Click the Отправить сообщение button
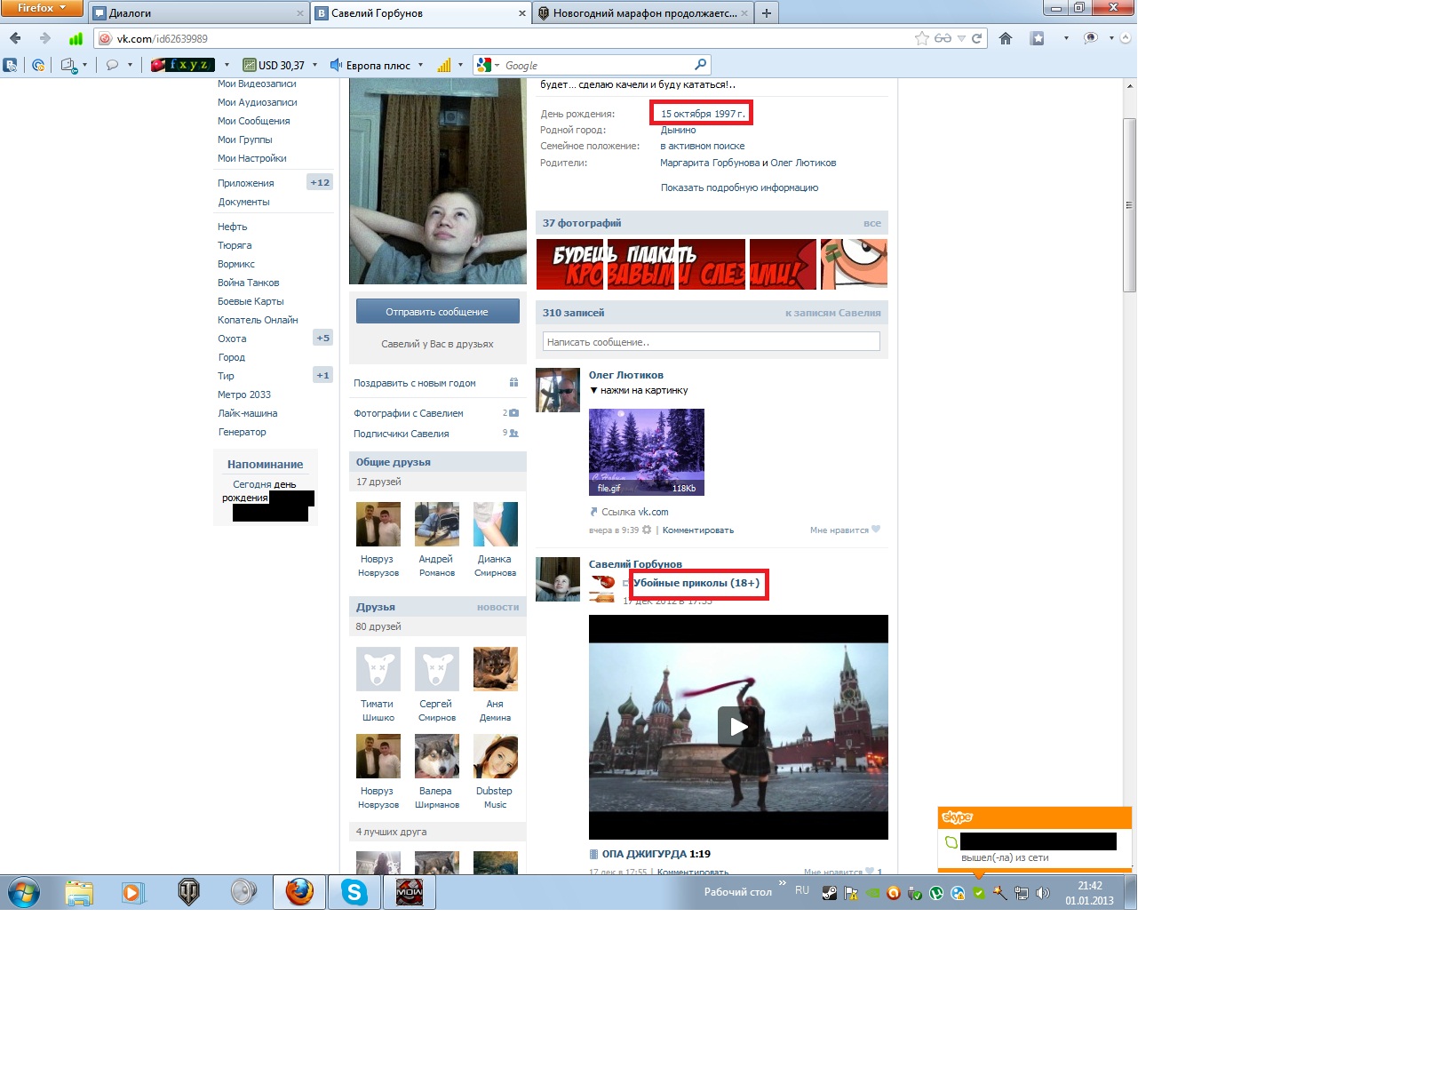The image size is (1456, 1092). tap(437, 312)
